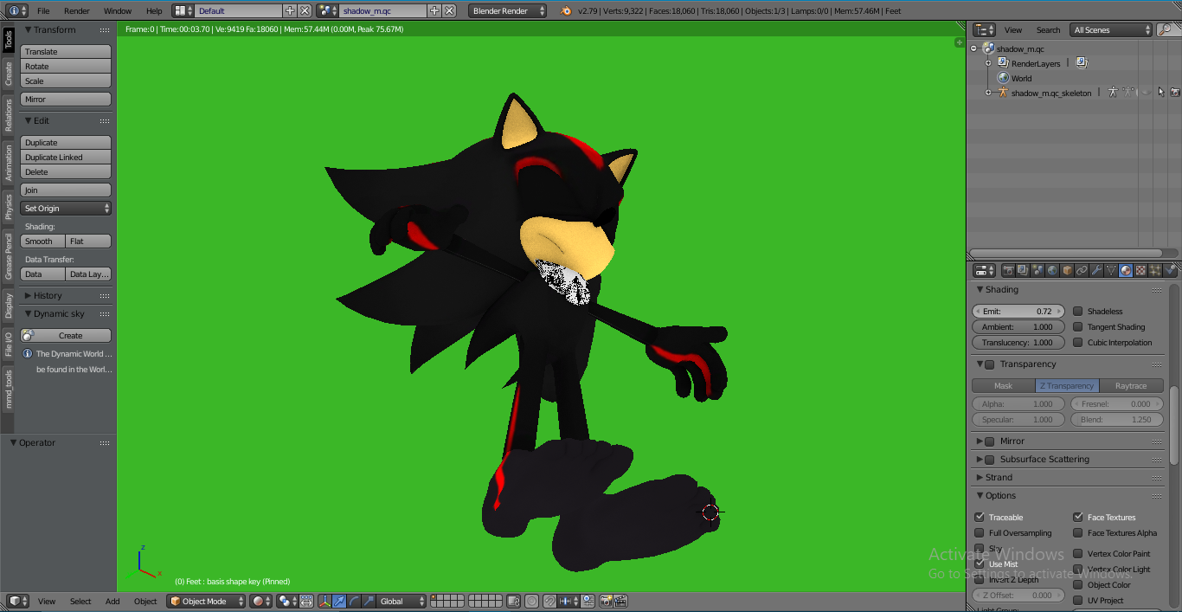Click the OpenGL render animation clapper icon

tap(621, 601)
